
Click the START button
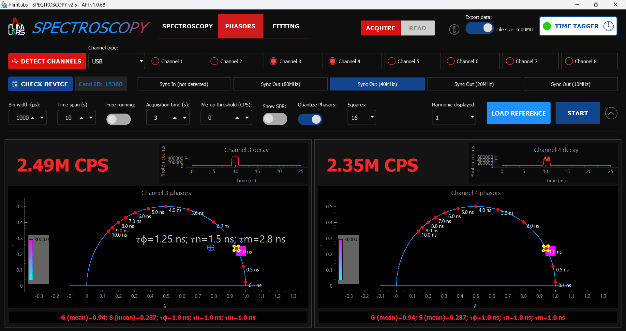click(x=578, y=113)
